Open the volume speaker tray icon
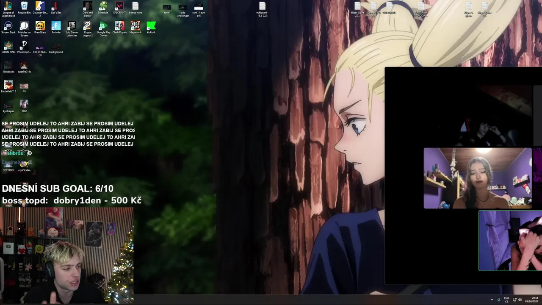The width and height of the screenshot is (542, 305). [x=520, y=299]
